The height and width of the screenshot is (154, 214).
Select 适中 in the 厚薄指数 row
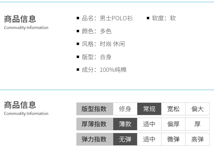pyautogui.click(x=149, y=124)
